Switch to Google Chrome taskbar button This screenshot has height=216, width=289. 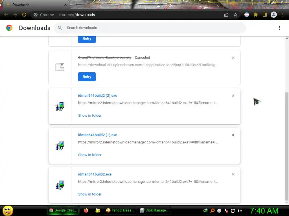[63, 210]
